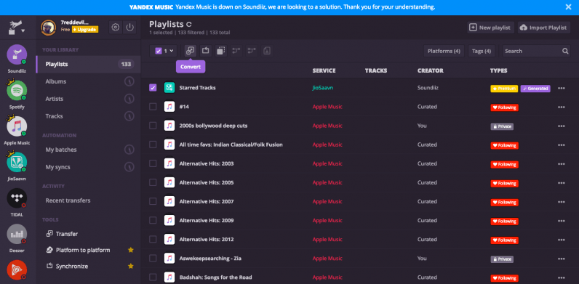Click the search magnifier icon
This screenshot has height=284, width=579.
point(565,51)
